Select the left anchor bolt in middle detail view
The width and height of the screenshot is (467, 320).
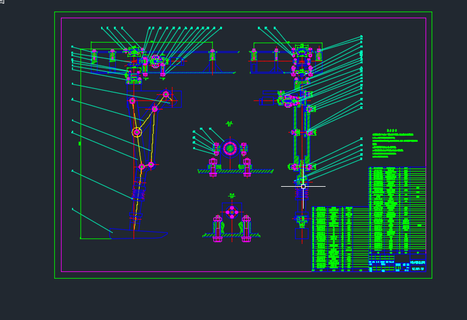[213, 167]
